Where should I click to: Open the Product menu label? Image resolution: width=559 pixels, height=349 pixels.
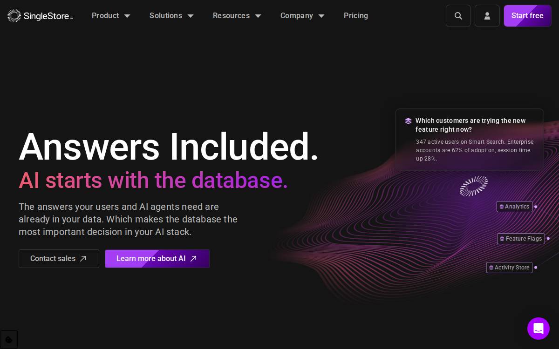(x=105, y=16)
